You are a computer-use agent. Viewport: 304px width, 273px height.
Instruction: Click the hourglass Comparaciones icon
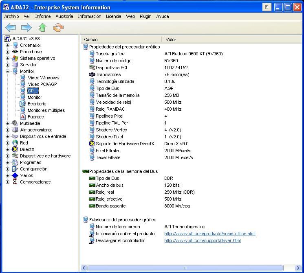15,182
